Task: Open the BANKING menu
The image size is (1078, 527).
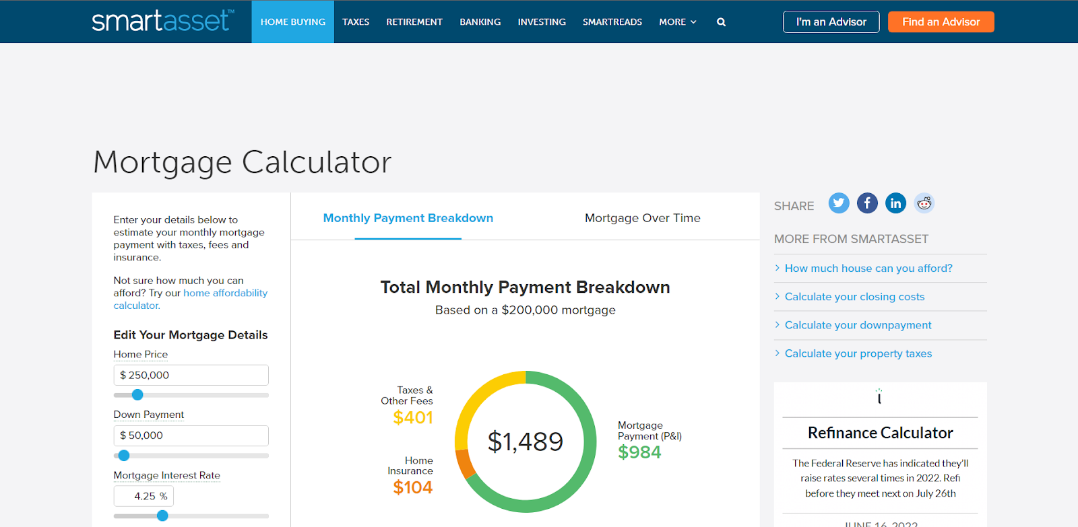Action: 480,22
